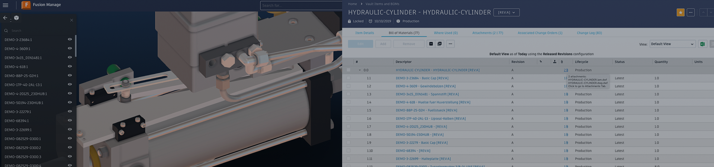The height and width of the screenshot is (167, 714).
Task: Toggle visibility of DEMO-4-618:1
Action: pyautogui.click(x=70, y=66)
